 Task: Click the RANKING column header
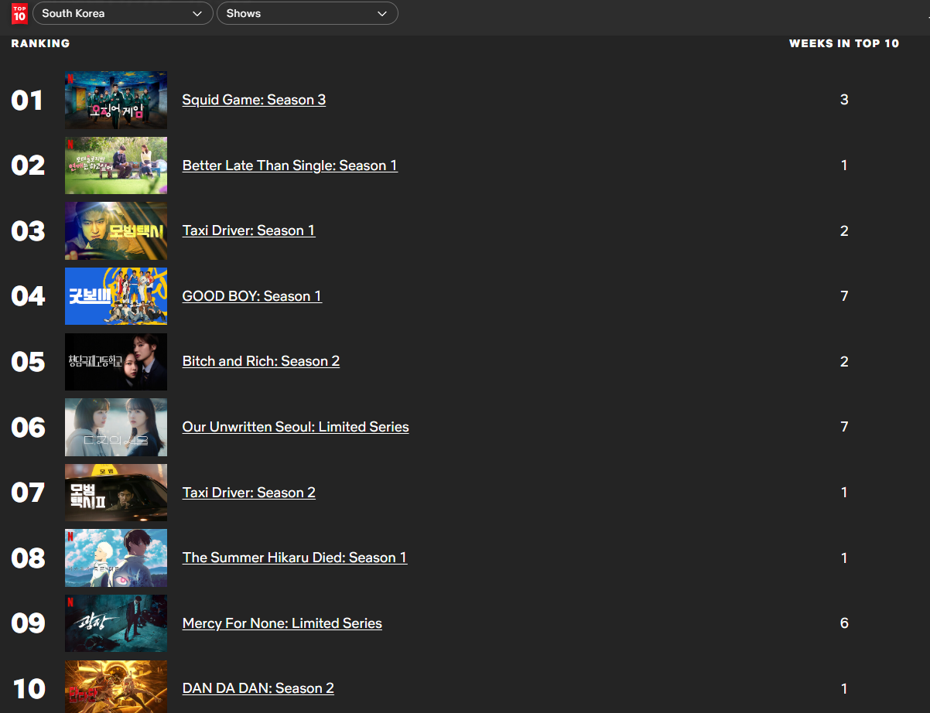coord(40,43)
